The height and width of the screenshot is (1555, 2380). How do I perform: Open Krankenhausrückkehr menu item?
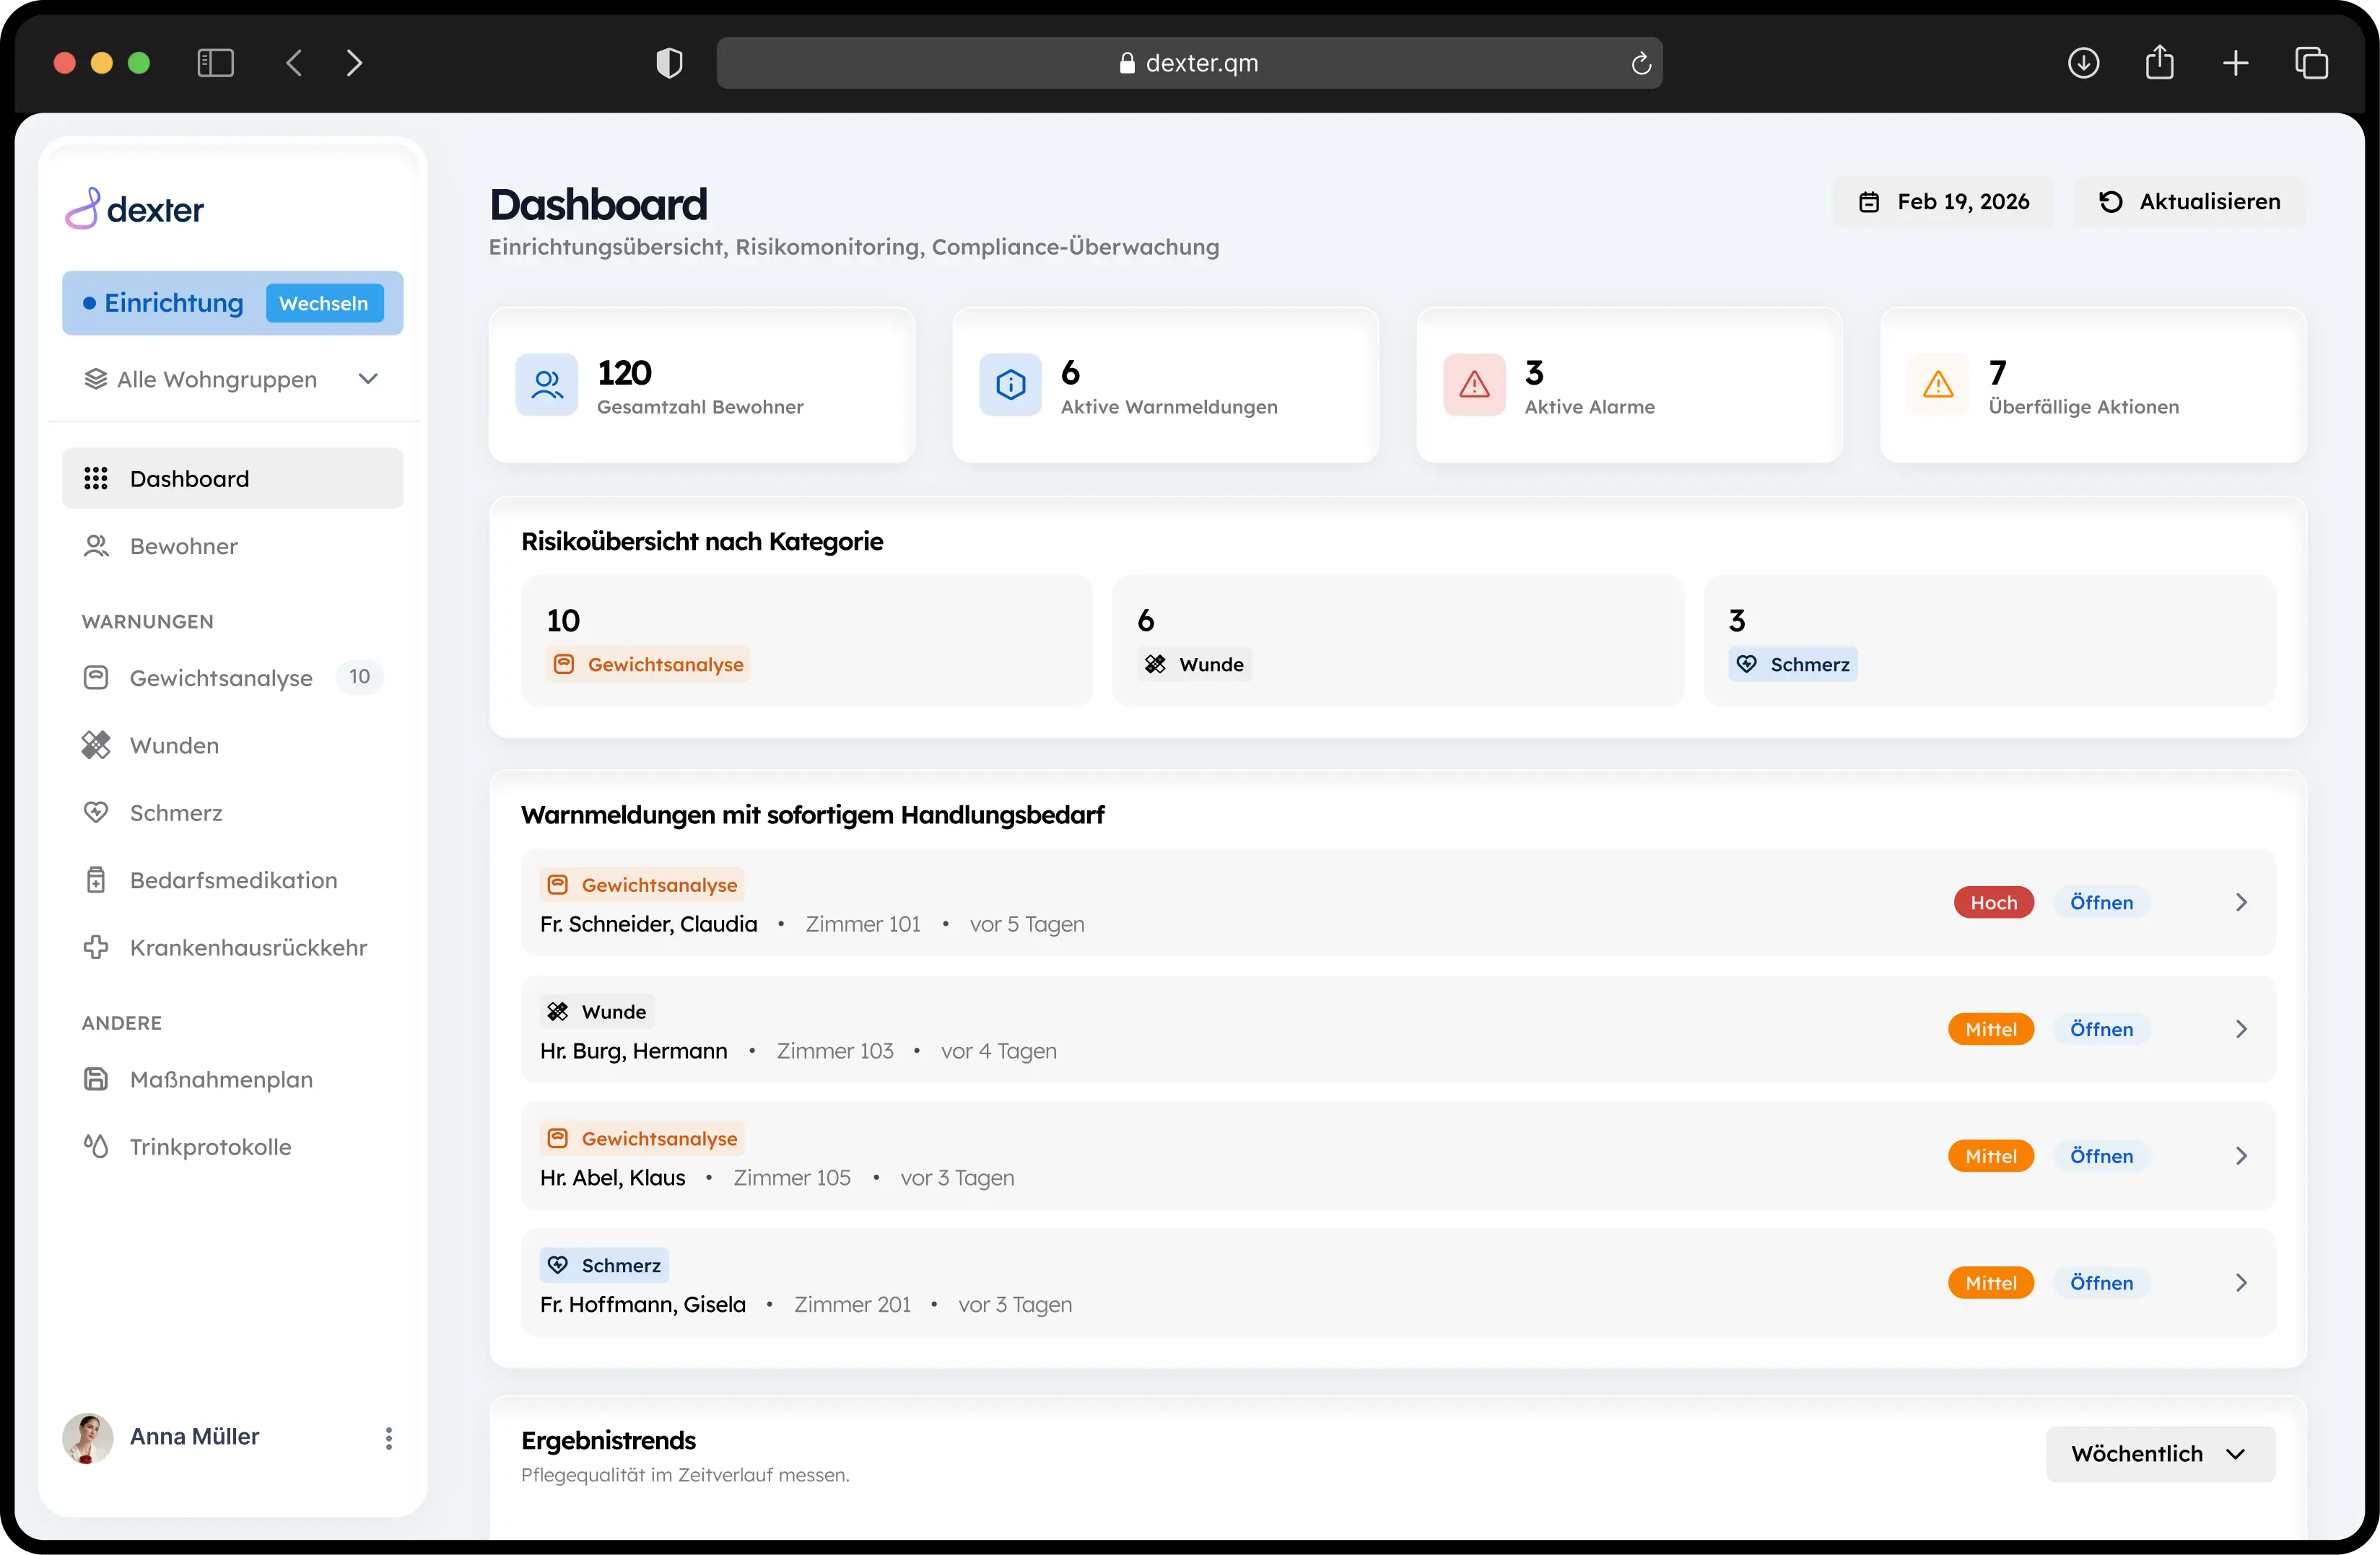[x=232, y=947]
